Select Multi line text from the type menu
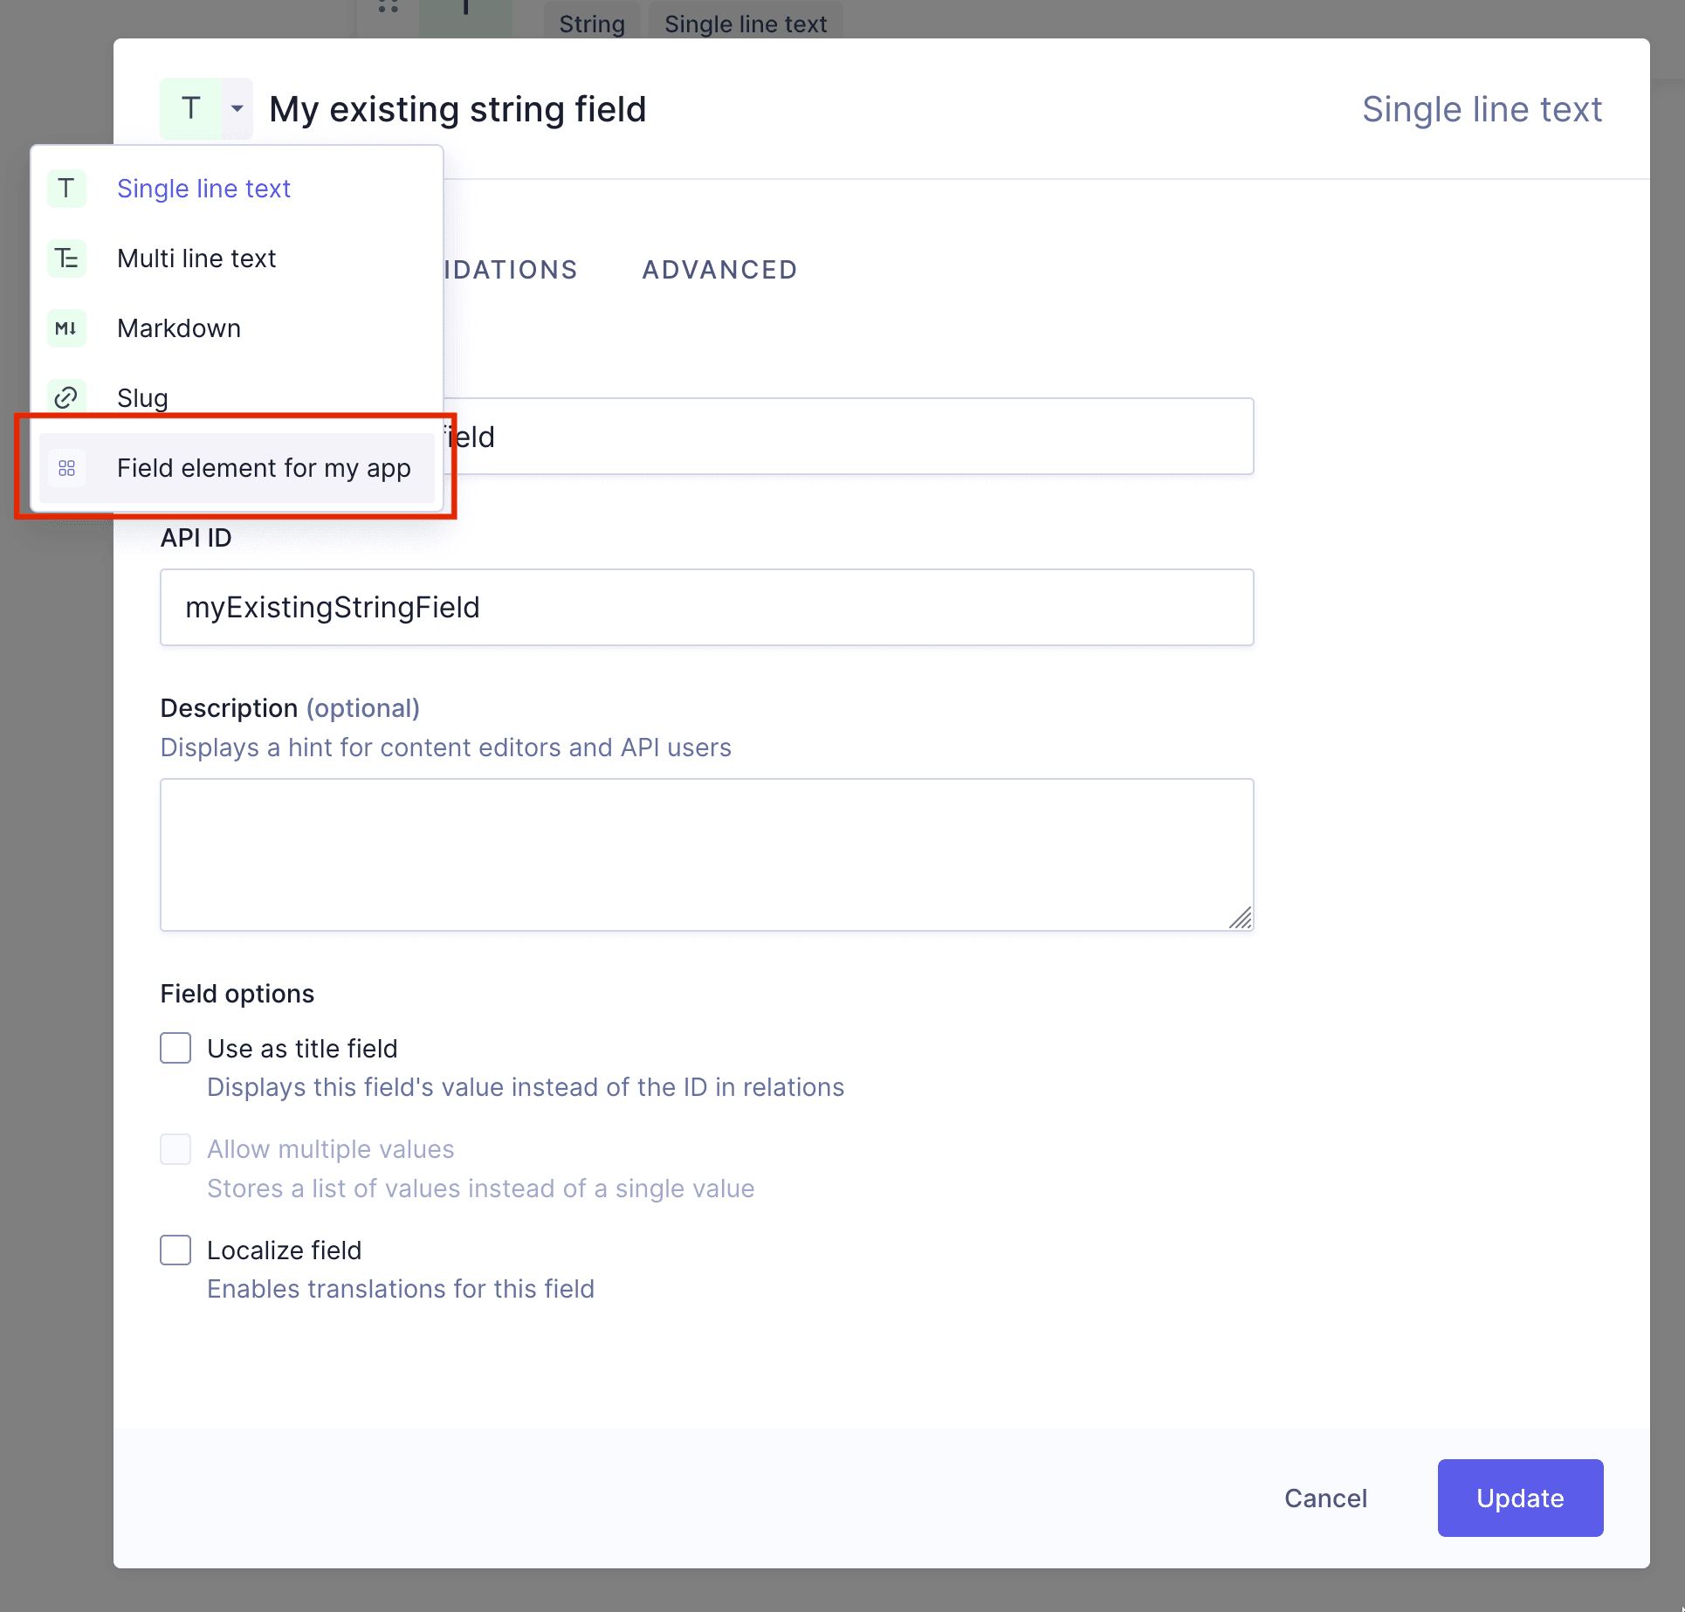The width and height of the screenshot is (1685, 1612). pos(196,258)
